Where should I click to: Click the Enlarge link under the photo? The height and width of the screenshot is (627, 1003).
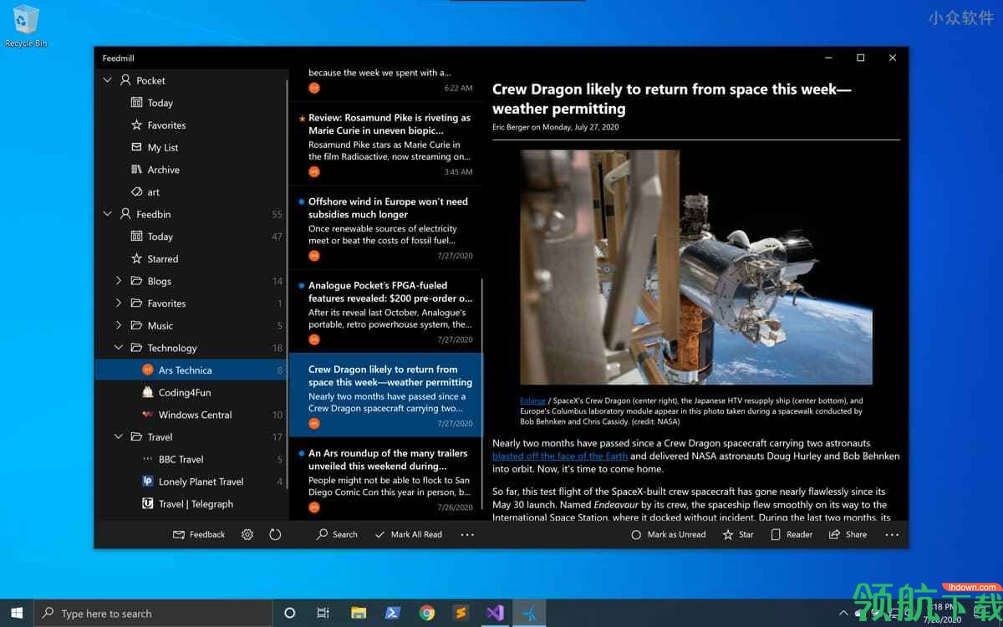pyautogui.click(x=532, y=400)
